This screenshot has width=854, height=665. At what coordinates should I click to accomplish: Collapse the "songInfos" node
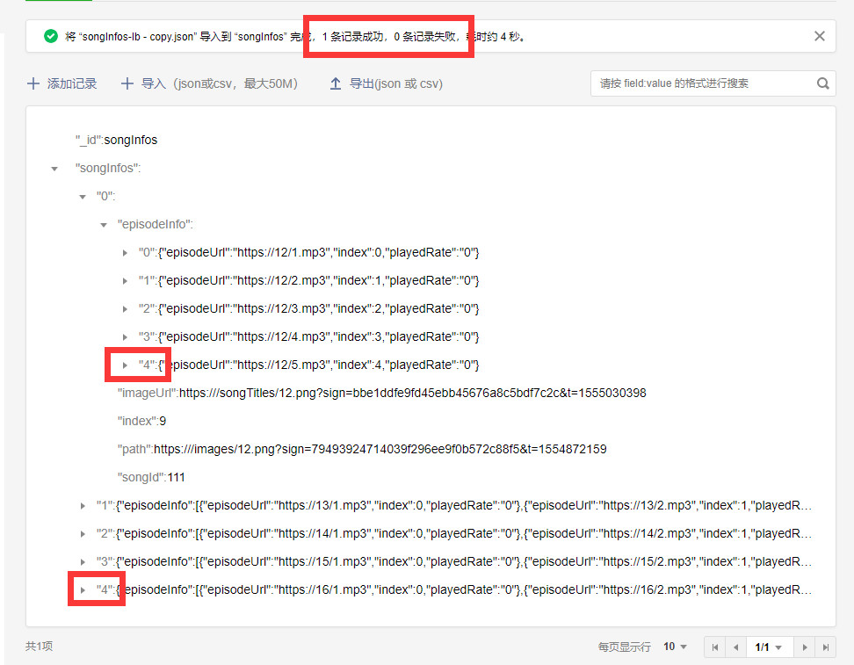tap(54, 169)
